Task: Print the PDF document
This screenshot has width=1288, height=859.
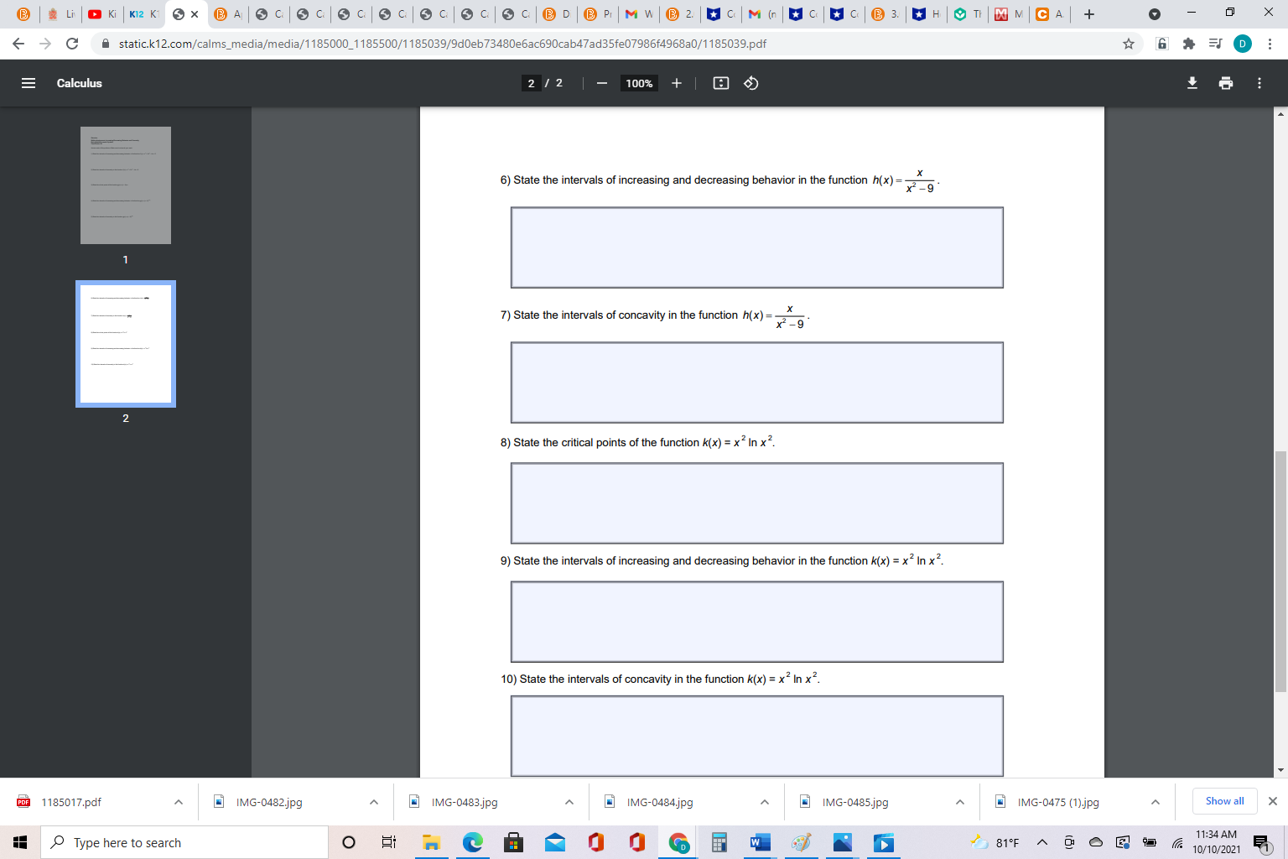Action: pyautogui.click(x=1226, y=83)
